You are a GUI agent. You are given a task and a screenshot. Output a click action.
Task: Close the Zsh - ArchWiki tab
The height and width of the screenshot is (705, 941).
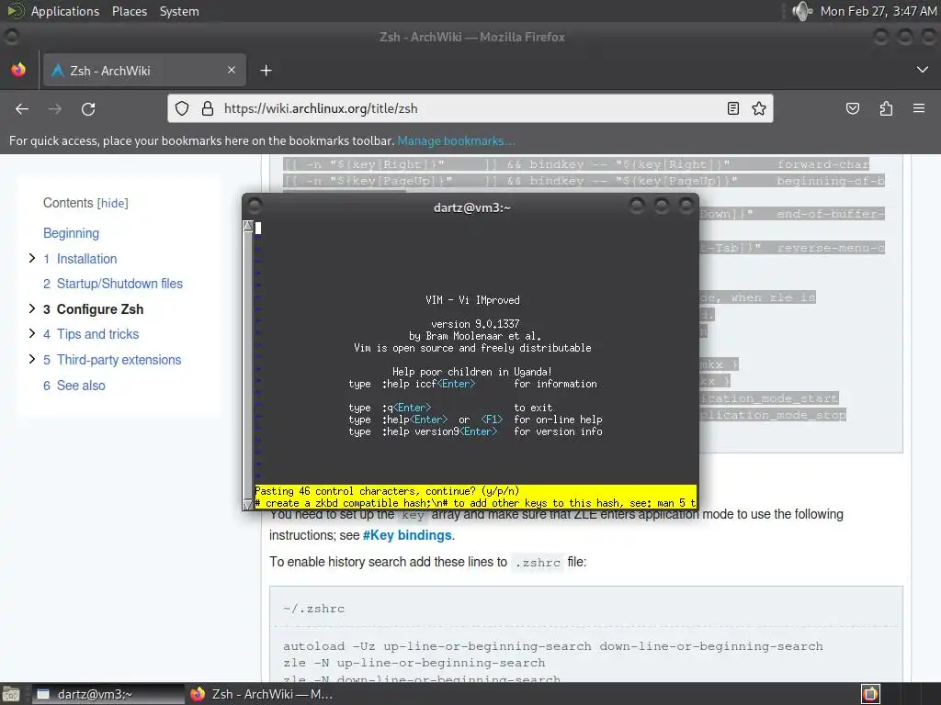(x=231, y=70)
